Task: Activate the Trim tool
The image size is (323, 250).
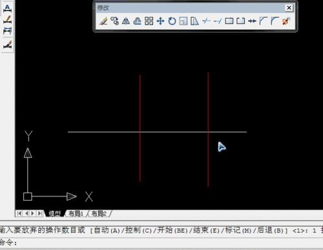Action: [x=206, y=21]
